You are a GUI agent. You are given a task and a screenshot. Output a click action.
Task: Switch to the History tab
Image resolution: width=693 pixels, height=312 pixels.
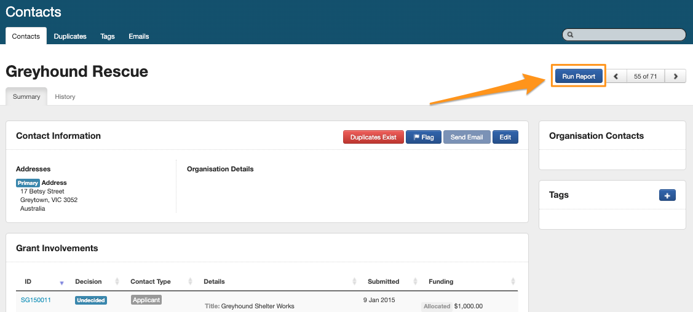(65, 96)
